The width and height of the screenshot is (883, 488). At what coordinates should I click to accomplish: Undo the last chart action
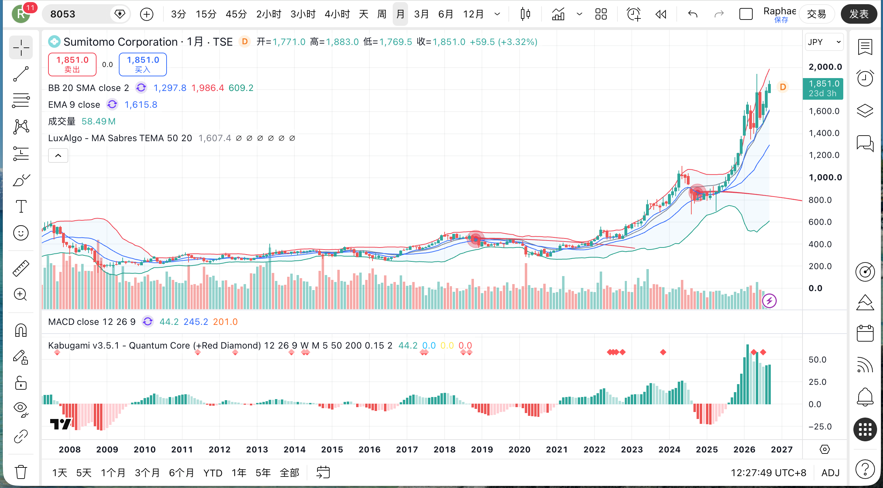click(x=693, y=14)
